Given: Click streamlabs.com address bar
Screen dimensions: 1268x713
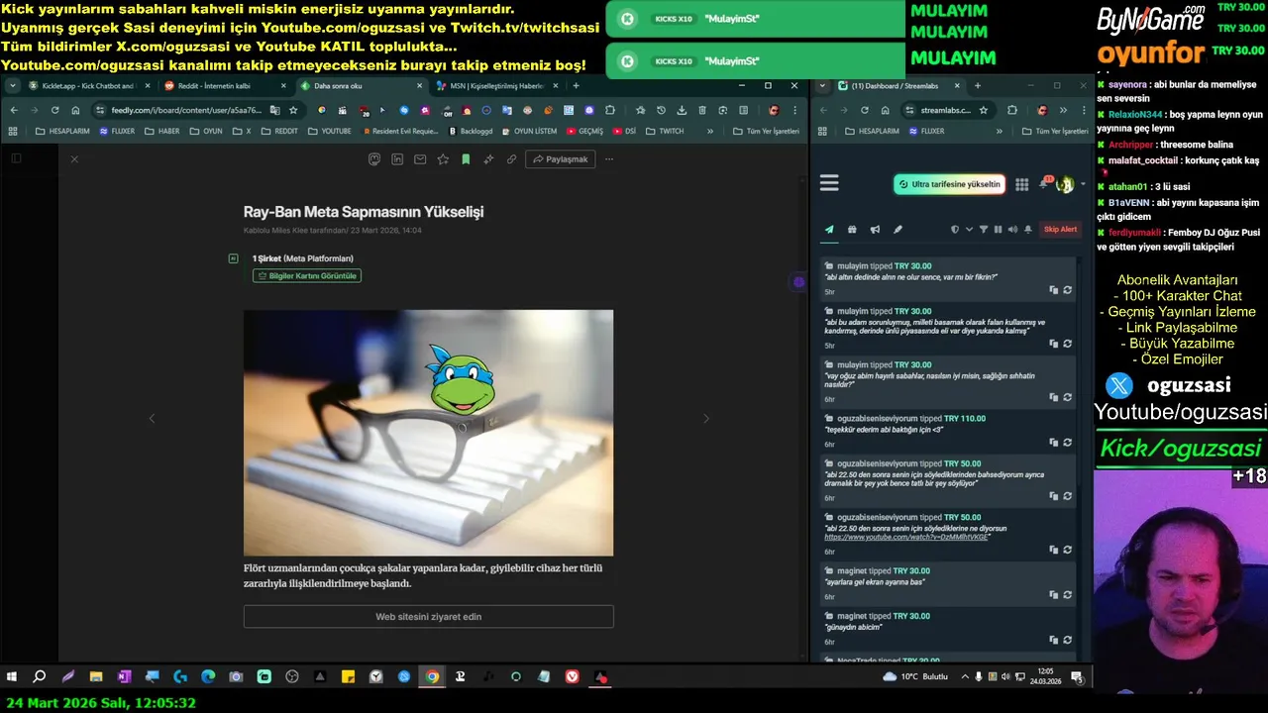Looking at the screenshot, I should [x=946, y=110].
